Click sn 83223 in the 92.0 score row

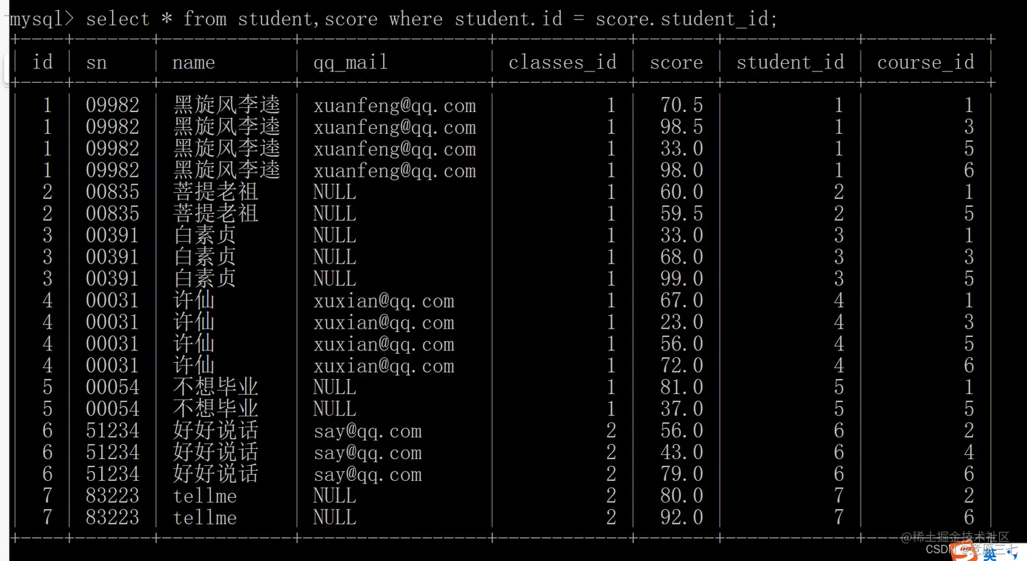[x=112, y=518]
